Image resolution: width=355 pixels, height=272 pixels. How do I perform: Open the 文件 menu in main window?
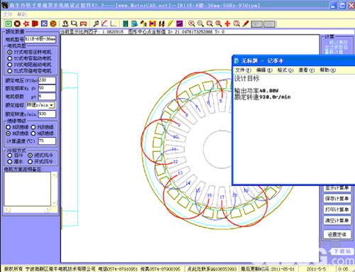click(7, 15)
